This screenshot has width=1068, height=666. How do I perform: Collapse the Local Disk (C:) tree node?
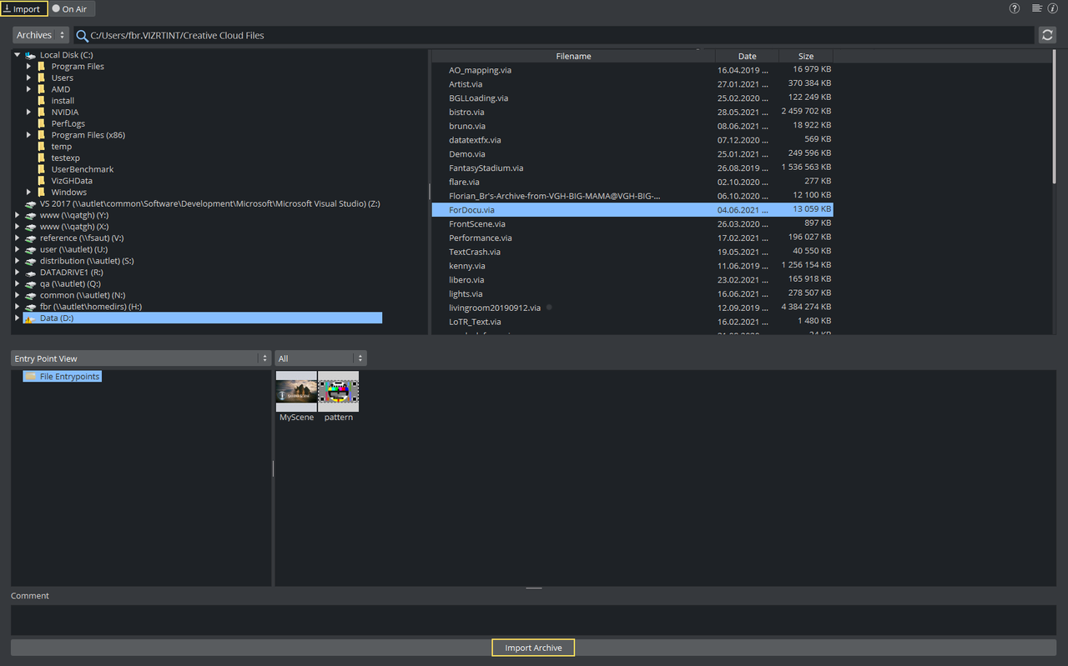pyautogui.click(x=17, y=55)
